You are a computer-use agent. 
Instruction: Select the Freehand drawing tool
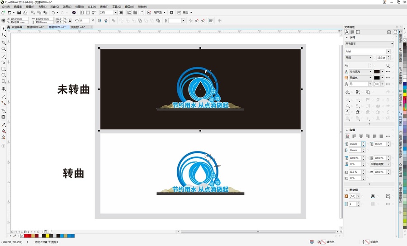tap(3, 57)
